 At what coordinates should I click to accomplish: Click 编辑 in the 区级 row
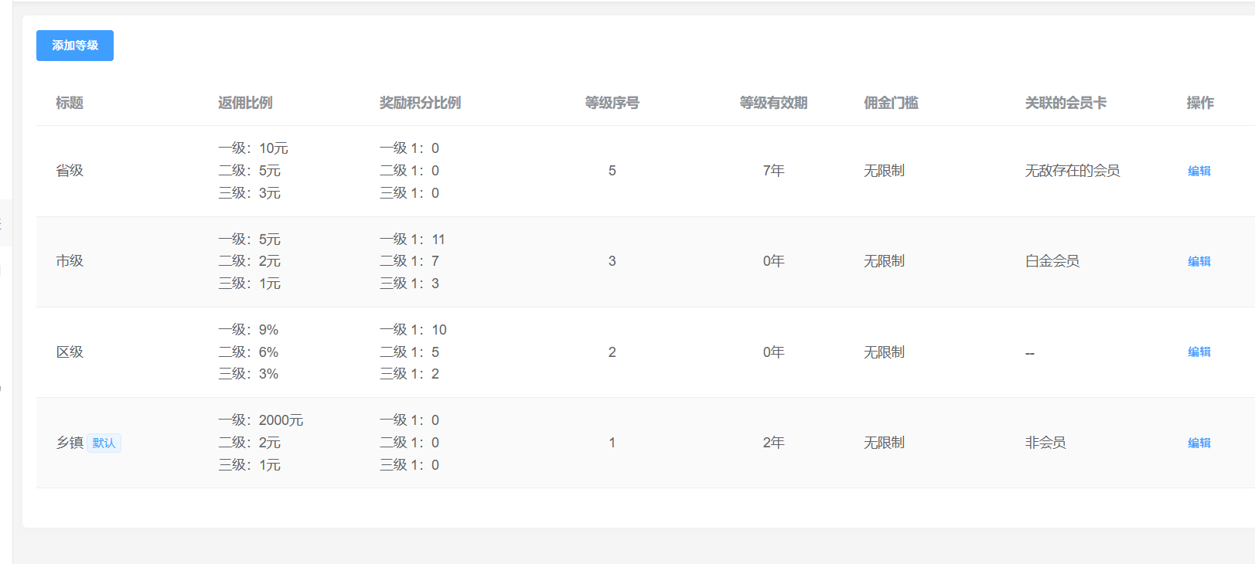1199,352
